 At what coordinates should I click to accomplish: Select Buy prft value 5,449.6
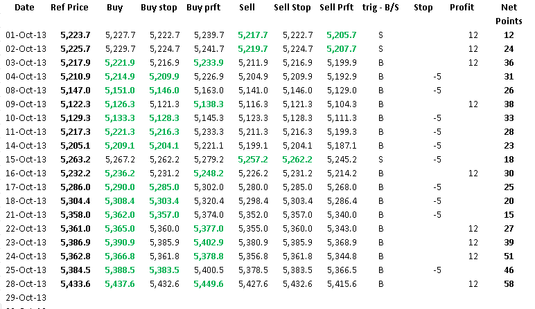coord(209,284)
